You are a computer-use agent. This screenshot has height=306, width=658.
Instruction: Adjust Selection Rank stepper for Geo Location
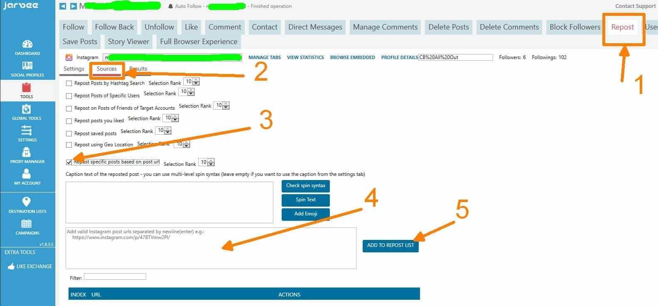pos(182,144)
